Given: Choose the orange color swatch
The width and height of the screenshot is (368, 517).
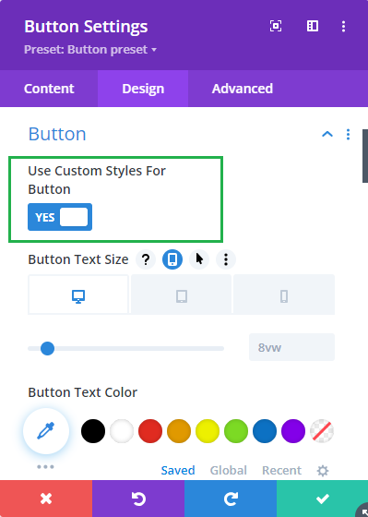Looking at the screenshot, I should point(179,431).
